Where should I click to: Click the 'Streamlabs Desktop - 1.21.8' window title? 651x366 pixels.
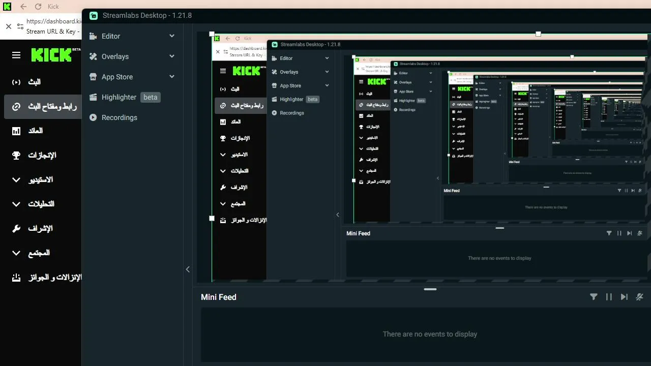coord(147,15)
